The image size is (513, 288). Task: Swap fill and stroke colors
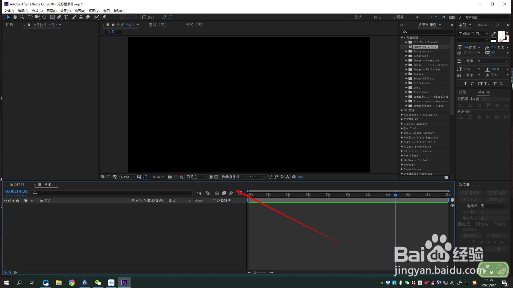[x=507, y=33]
